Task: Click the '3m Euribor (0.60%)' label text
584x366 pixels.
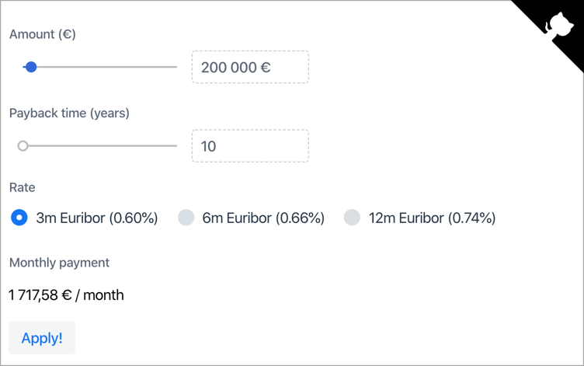Action: pyautogui.click(x=97, y=218)
